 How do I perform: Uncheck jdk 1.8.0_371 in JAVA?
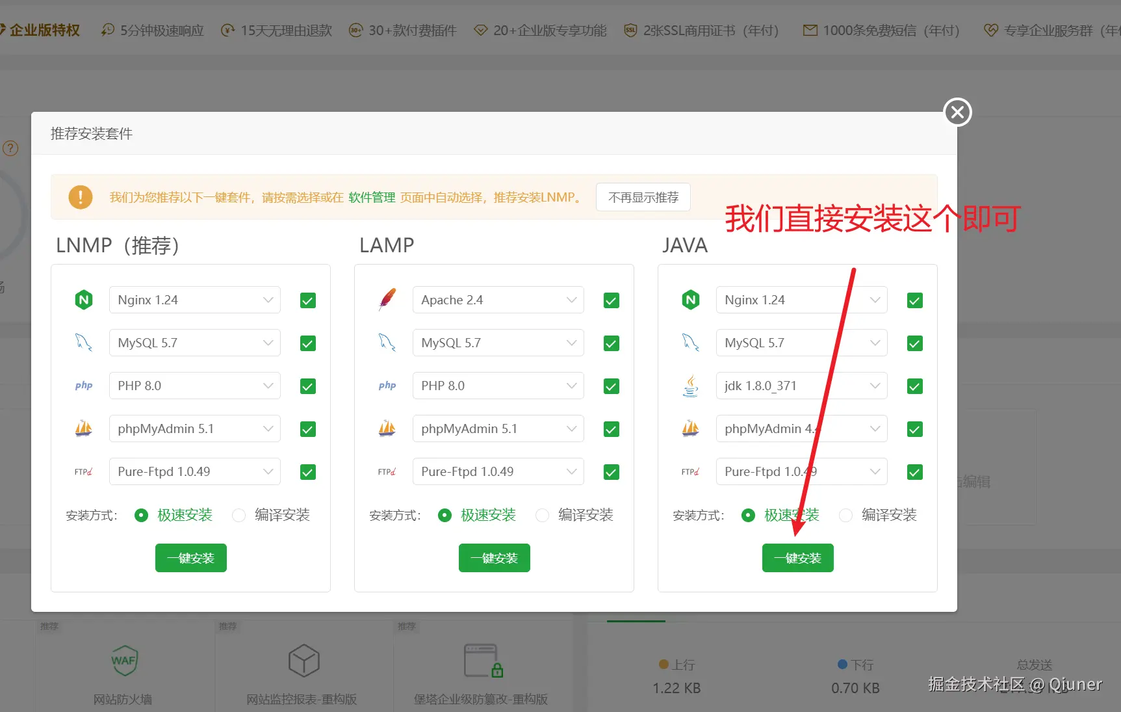pos(915,386)
